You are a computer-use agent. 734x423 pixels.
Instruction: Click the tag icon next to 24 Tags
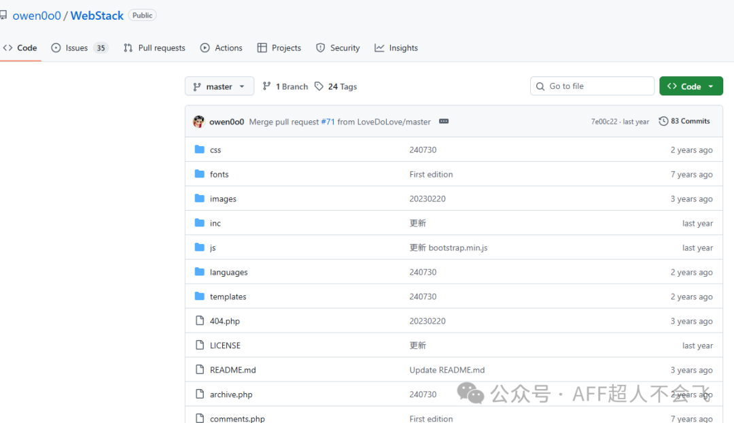point(319,86)
